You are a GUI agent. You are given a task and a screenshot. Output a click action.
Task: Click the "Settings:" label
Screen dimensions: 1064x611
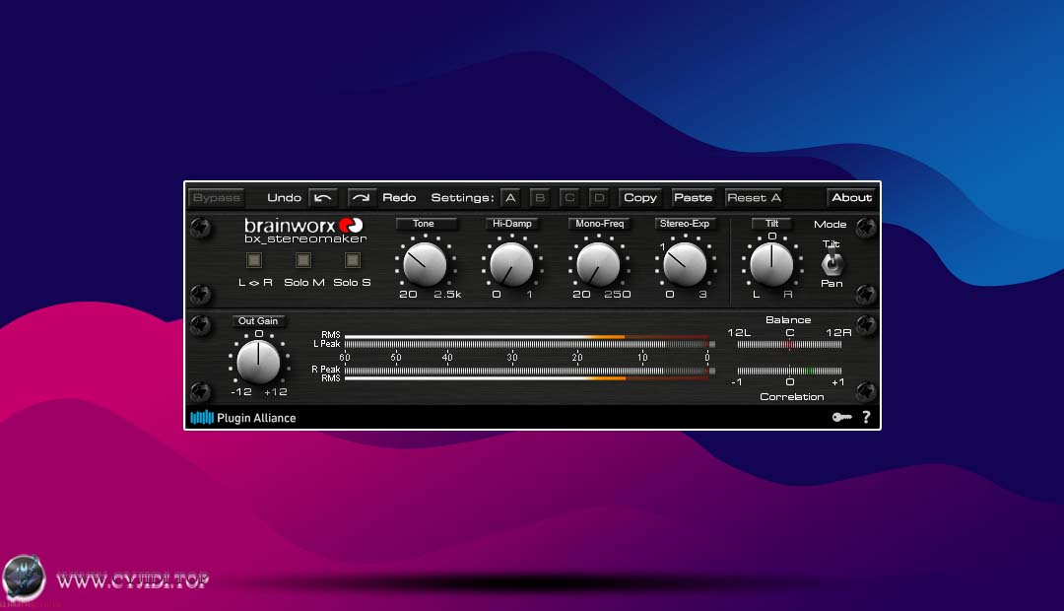coord(463,197)
